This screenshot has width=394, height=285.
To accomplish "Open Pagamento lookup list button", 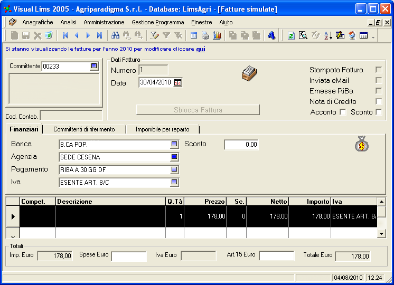I will click(x=174, y=169).
